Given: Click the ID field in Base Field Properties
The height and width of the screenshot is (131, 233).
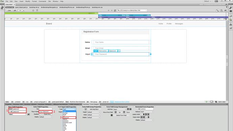Looking at the screenshot, I should tap(19, 111).
